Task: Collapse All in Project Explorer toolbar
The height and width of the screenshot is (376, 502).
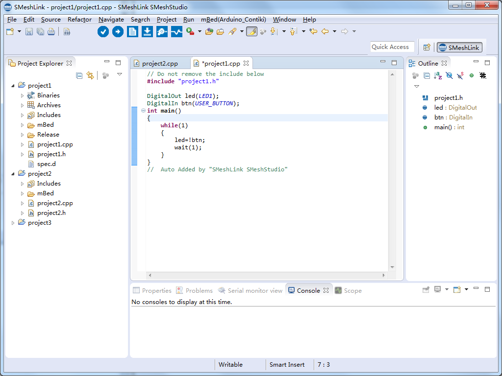Action: tap(79, 75)
